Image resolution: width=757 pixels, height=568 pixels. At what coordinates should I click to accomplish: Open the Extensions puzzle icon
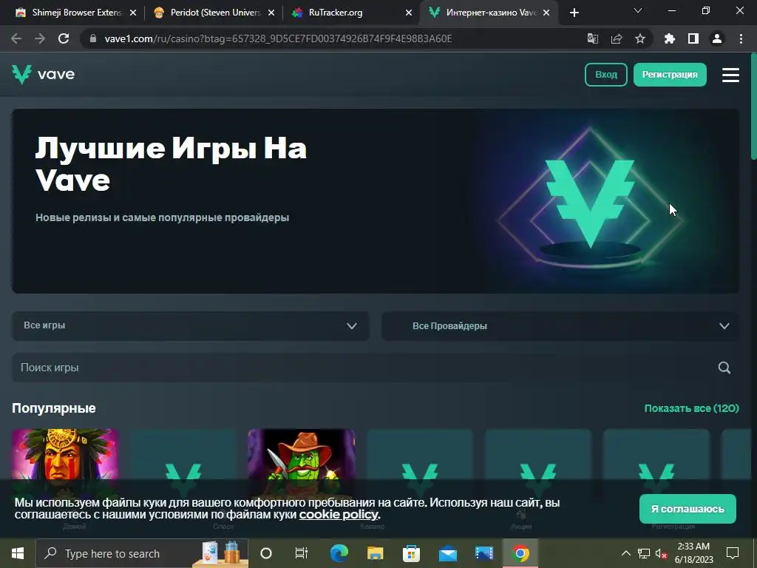coord(670,38)
